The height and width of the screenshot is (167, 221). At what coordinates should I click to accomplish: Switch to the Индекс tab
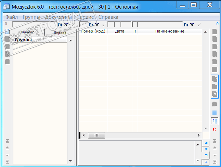[x=28, y=32]
